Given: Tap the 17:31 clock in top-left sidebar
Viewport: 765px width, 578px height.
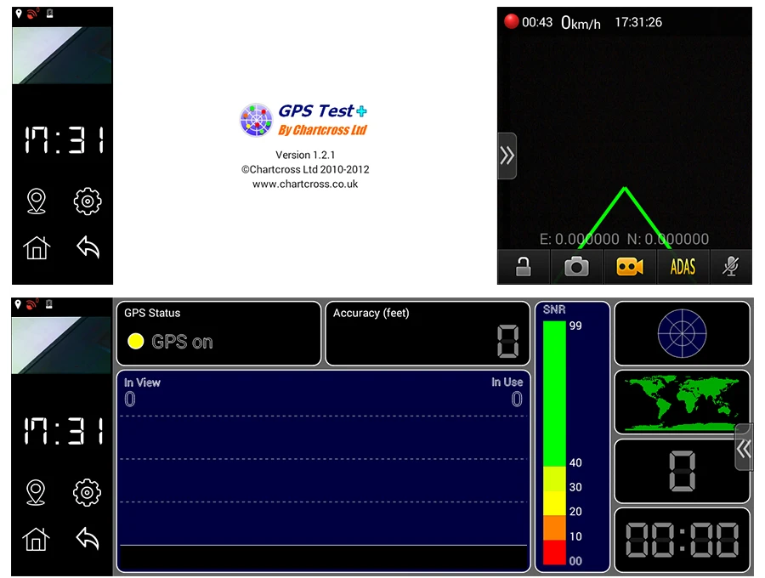Looking at the screenshot, I should coord(64,140).
